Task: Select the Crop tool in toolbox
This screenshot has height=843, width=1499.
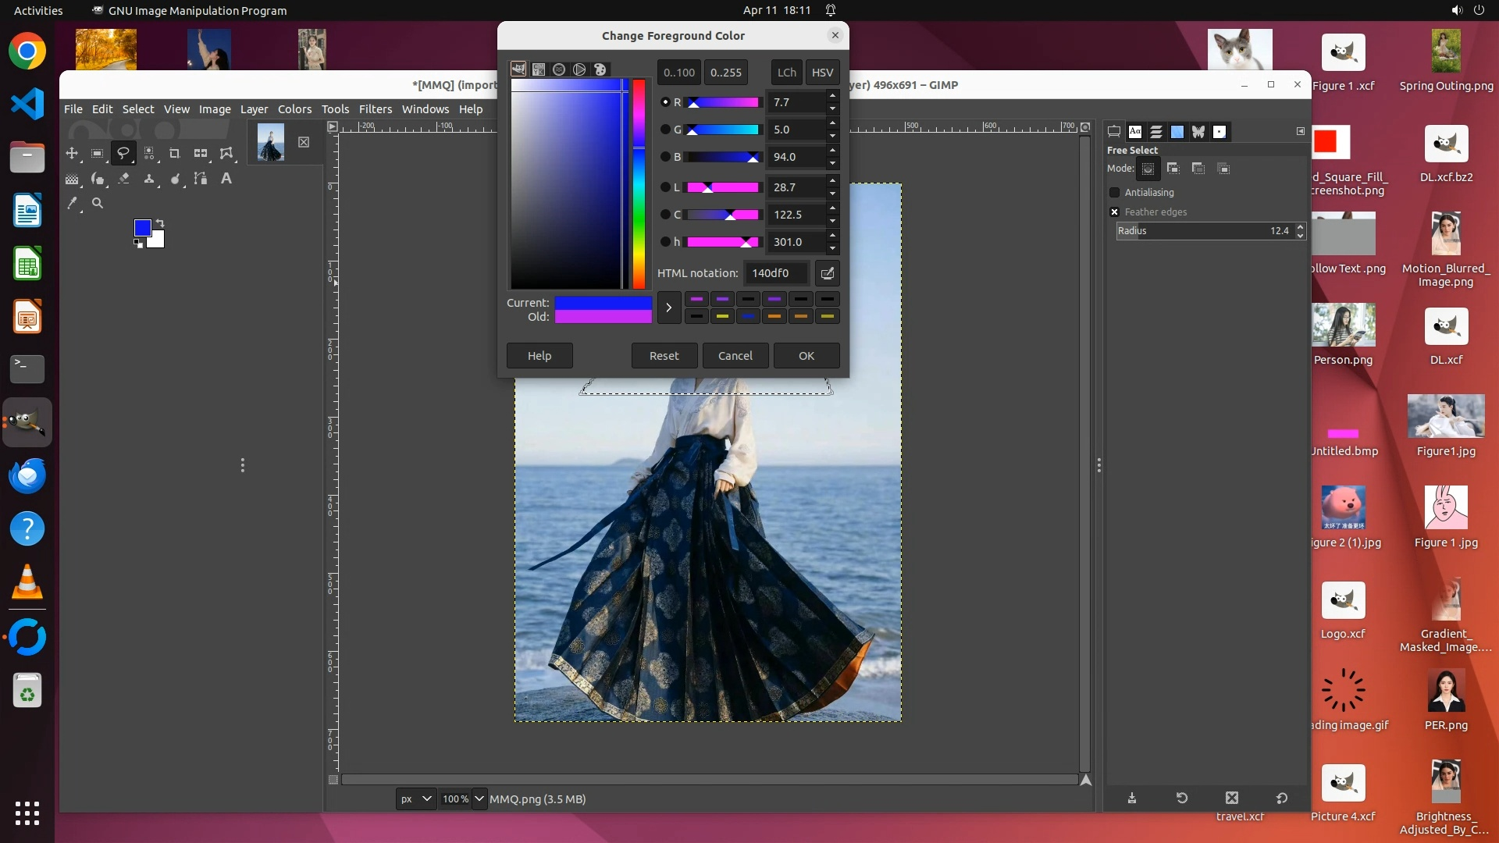Action: 175,154
